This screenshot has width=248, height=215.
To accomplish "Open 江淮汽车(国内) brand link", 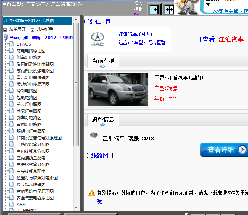I will [x=135, y=34].
